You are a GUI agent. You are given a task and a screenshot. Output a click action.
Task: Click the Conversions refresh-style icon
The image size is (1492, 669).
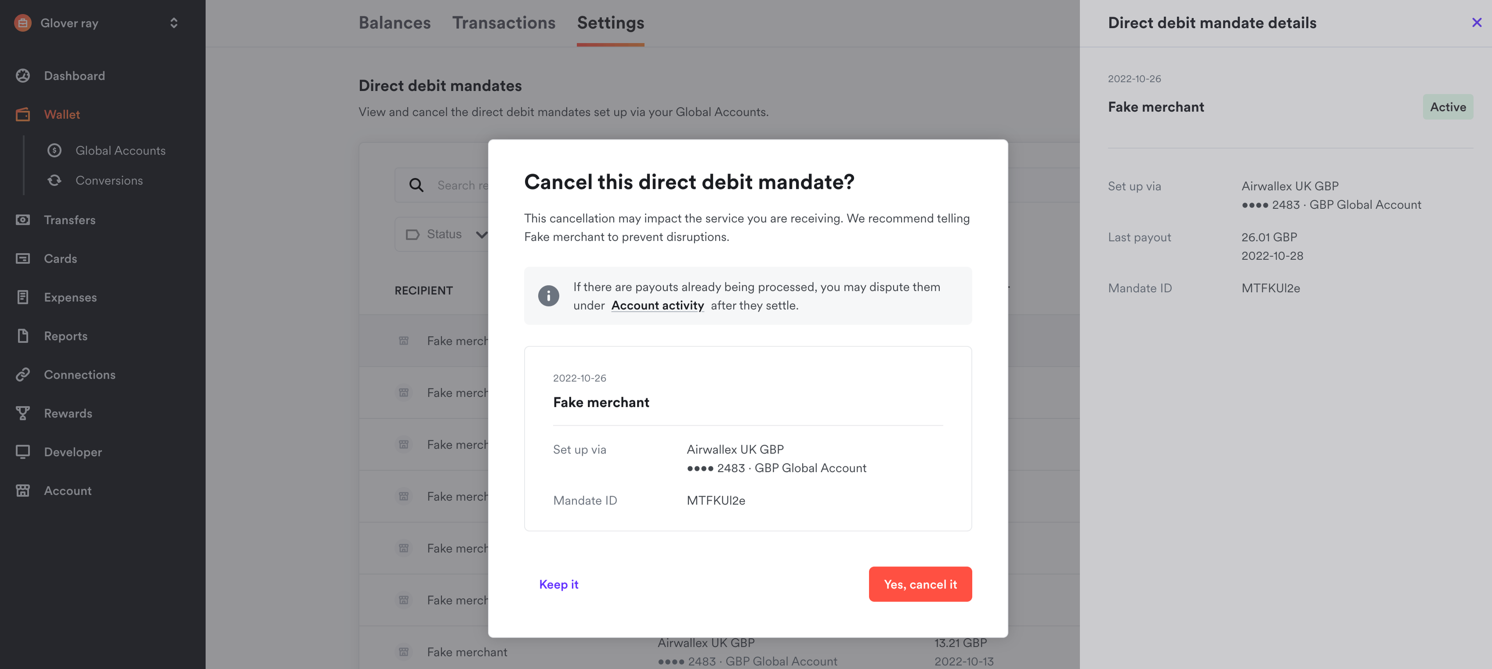54,180
